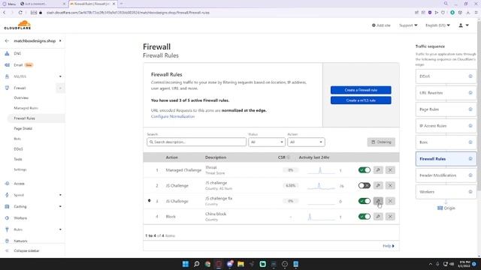481x270 pixels.
Task: Open Firewall Settings in the sidebar
Action: coord(20,169)
